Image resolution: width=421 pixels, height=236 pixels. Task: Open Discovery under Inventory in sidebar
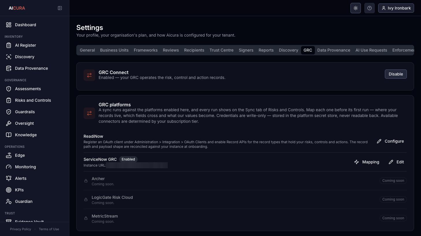[x=34, y=57]
